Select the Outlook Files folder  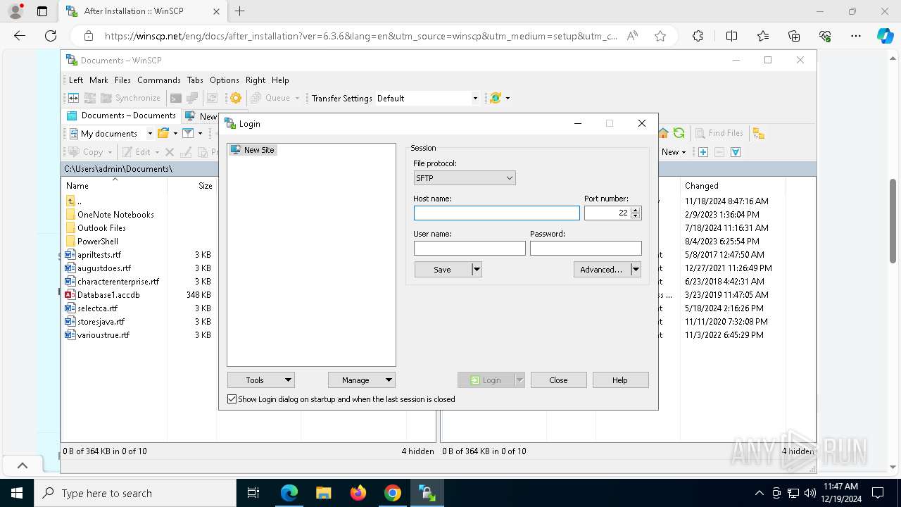[x=101, y=227]
